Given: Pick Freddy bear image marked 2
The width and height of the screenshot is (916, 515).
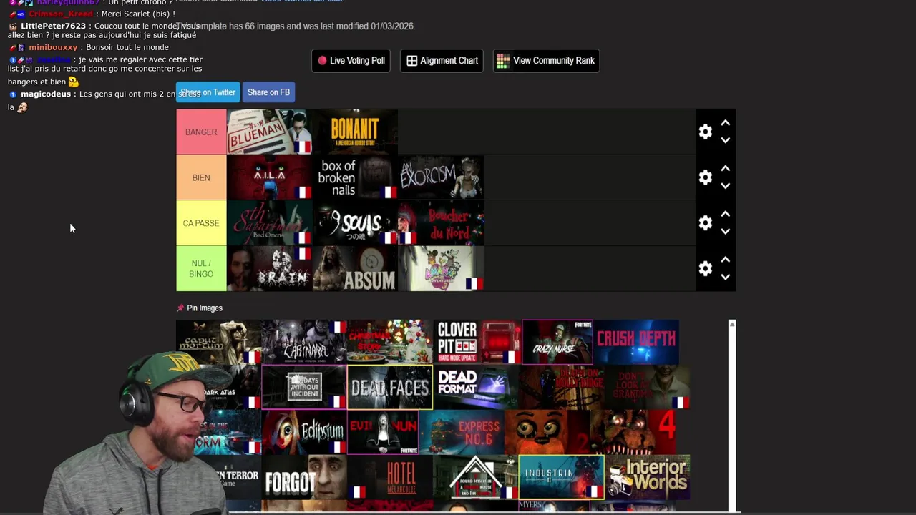Looking at the screenshot, I should [547, 432].
